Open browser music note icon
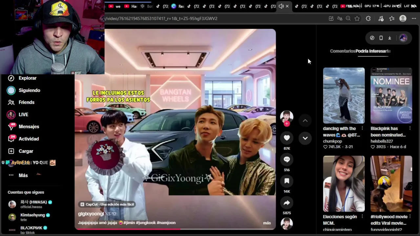The height and width of the screenshot is (236, 420). pos(381,19)
